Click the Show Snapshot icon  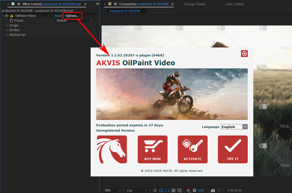[x=219, y=190]
